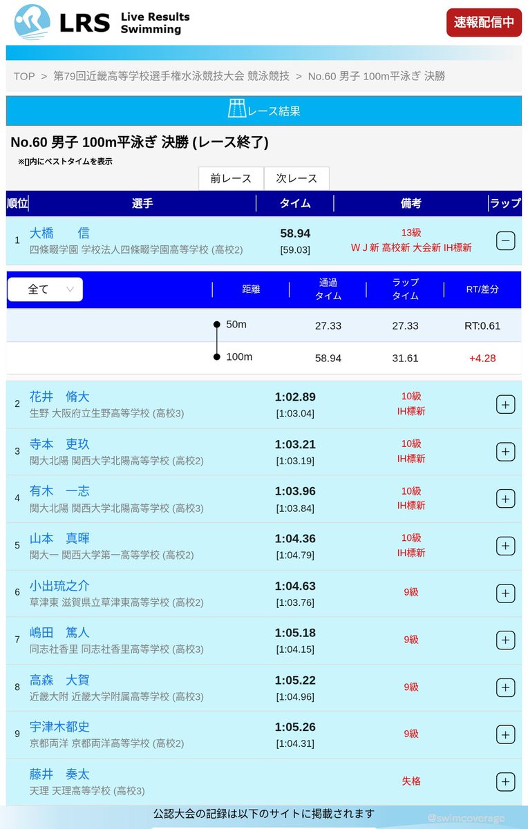The height and width of the screenshot is (829, 528).
Task: Open the 全て distance filter dropdown
Action: 45,289
